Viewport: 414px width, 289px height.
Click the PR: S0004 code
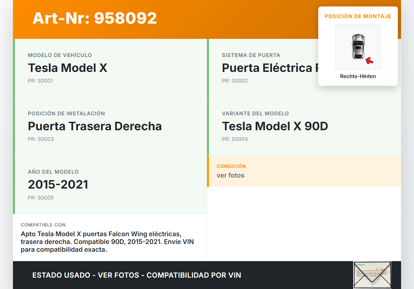pos(235,139)
